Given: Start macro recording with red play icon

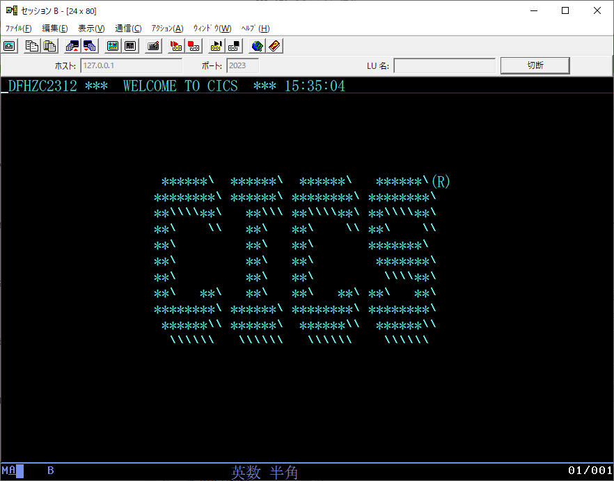Looking at the screenshot, I should [176, 46].
